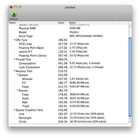Select the vecLib FFT result row
This screenshot has height=138, width=140.
tap(69, 52)
